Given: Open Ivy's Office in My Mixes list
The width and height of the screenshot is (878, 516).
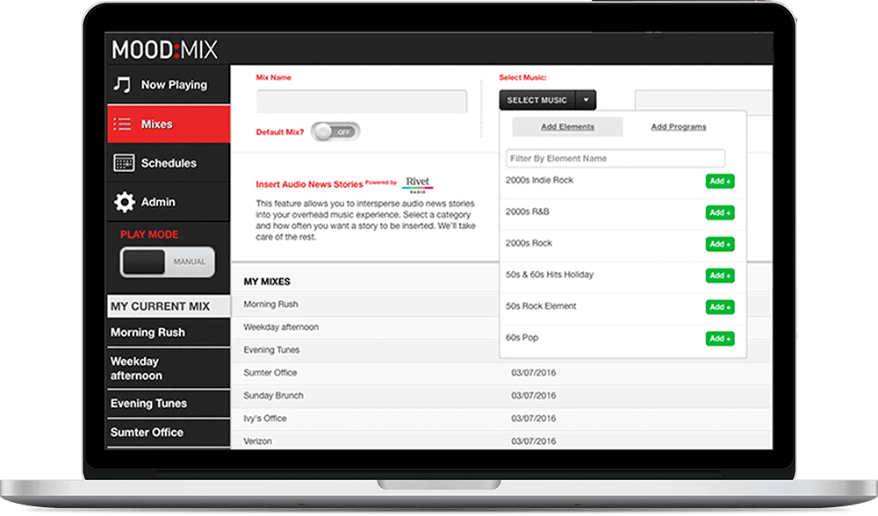Looking at the screenshot, I should (x=265, y=419).
